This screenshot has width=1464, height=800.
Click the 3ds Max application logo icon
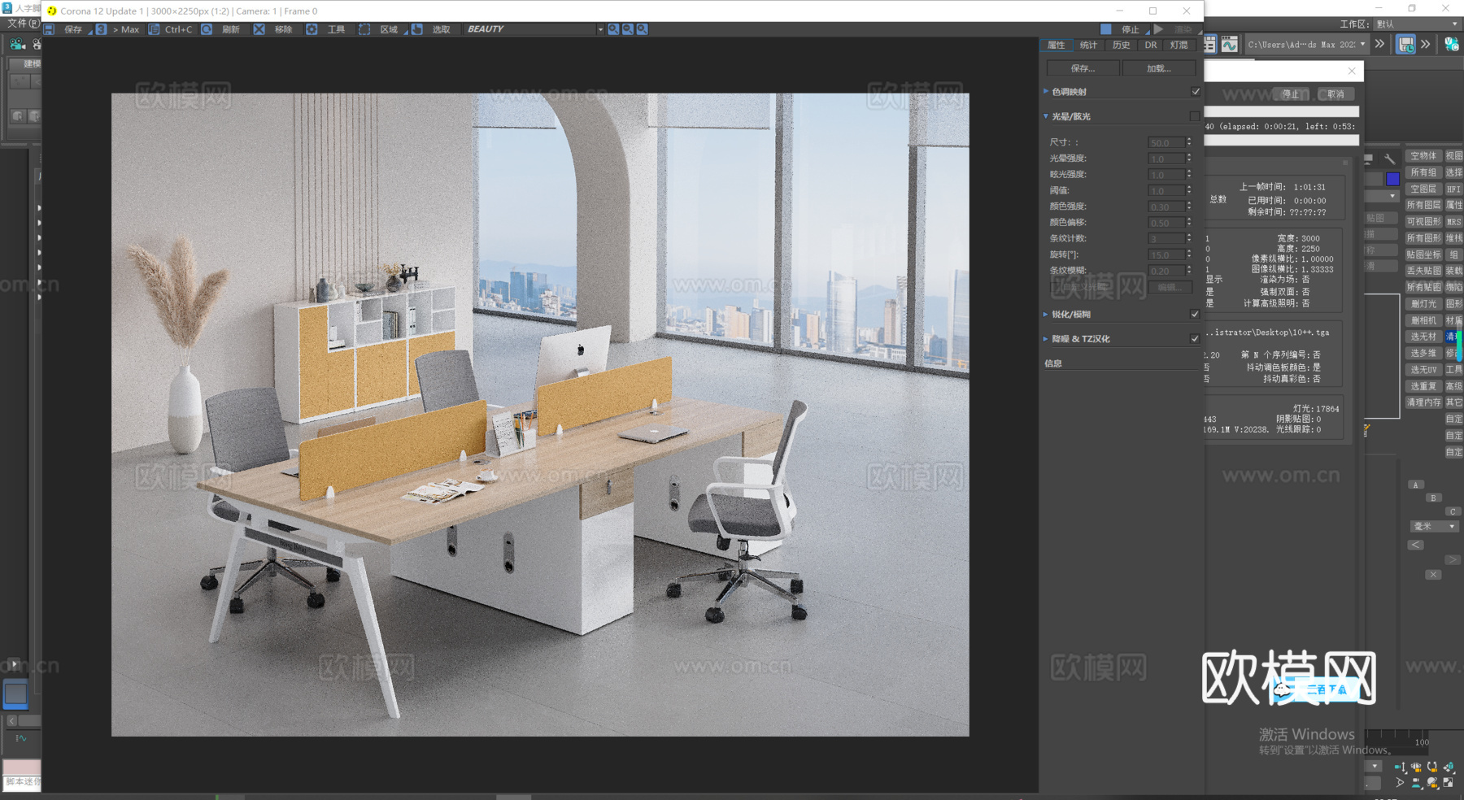pyautogui.click(x=7, y=8)
